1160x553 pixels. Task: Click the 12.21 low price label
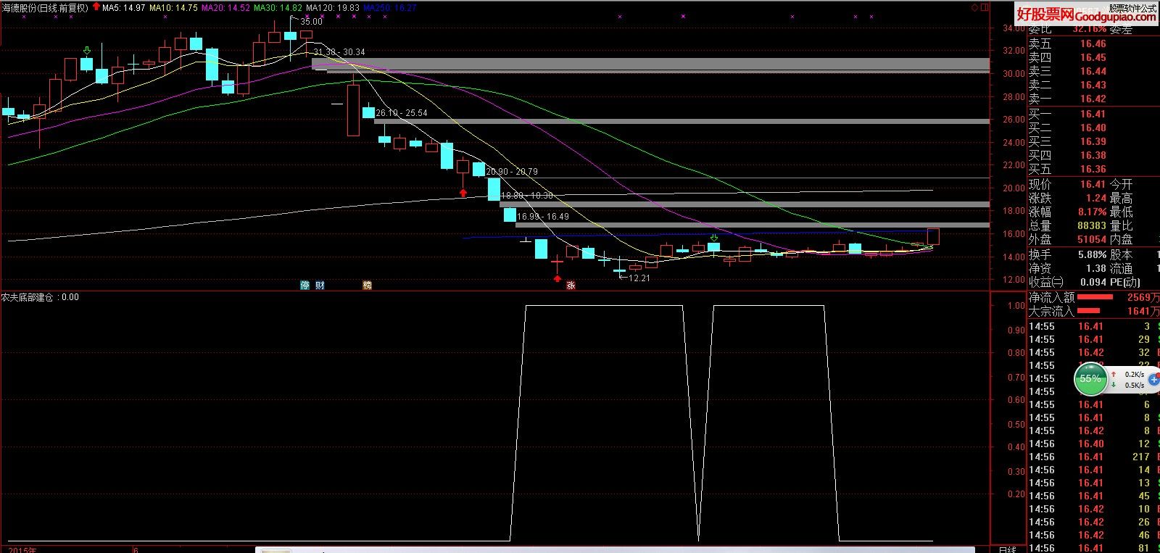[639, 278]
